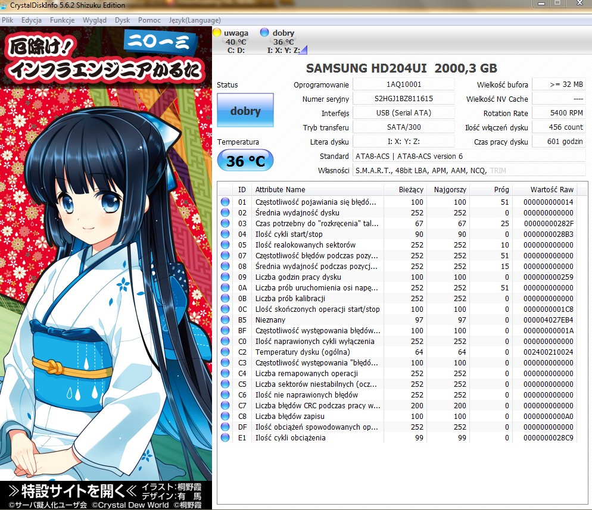
Task: Click the blue dobry health status button
Action: coord(245,110)
